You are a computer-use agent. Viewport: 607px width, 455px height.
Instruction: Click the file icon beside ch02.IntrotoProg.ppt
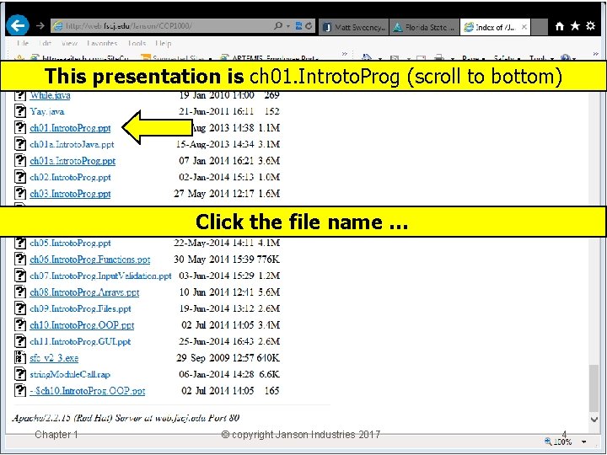(19, 177)
